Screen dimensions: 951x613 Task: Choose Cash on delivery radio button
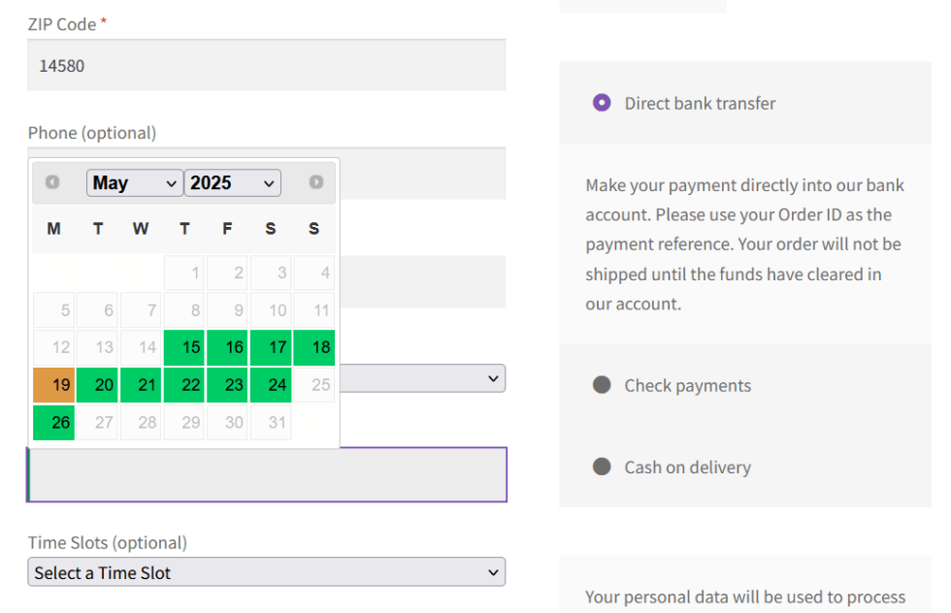coord(602,467)
